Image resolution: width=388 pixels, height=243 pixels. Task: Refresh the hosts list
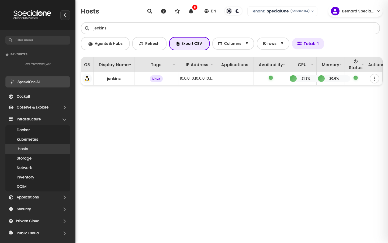point(149,43)
